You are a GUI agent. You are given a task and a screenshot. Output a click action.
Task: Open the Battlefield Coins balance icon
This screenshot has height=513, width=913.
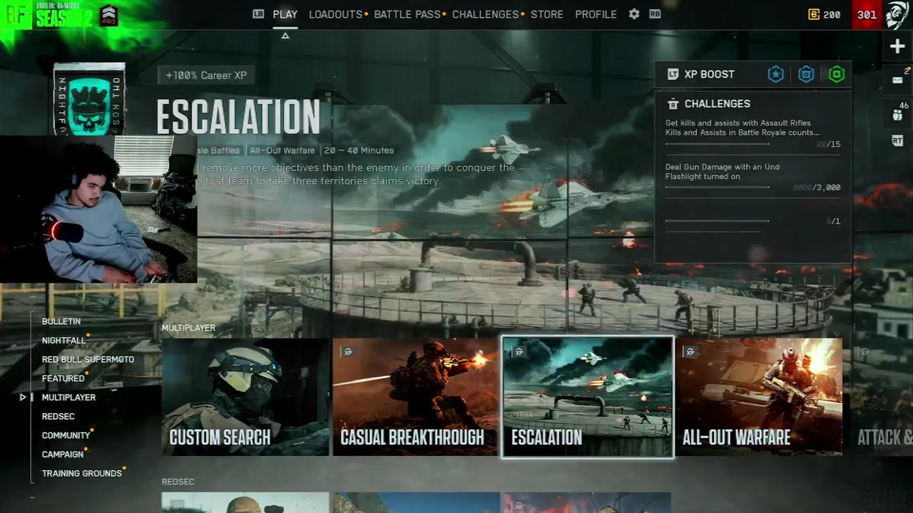(x=813, y=14)
